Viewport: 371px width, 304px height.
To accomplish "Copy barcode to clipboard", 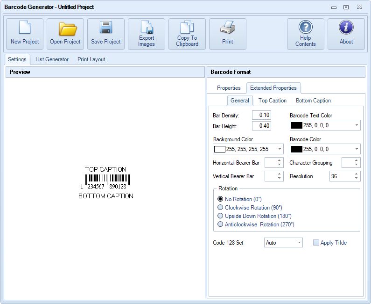I will (x=187, y=28).
